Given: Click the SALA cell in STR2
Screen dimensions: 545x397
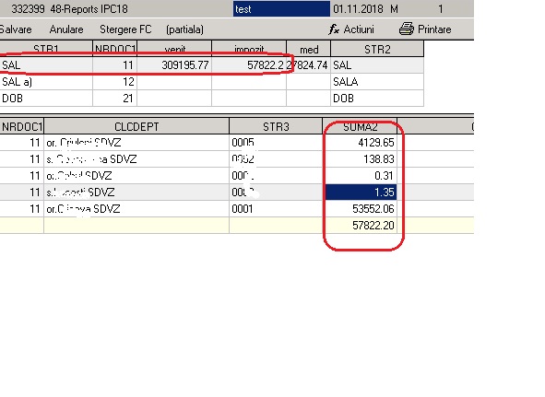Looking at the screenshot, I should click(x=377, y=82).
